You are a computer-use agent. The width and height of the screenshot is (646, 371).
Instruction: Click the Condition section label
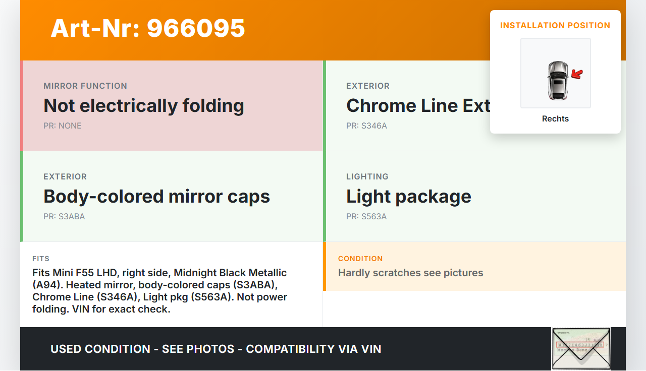[360, 259]
